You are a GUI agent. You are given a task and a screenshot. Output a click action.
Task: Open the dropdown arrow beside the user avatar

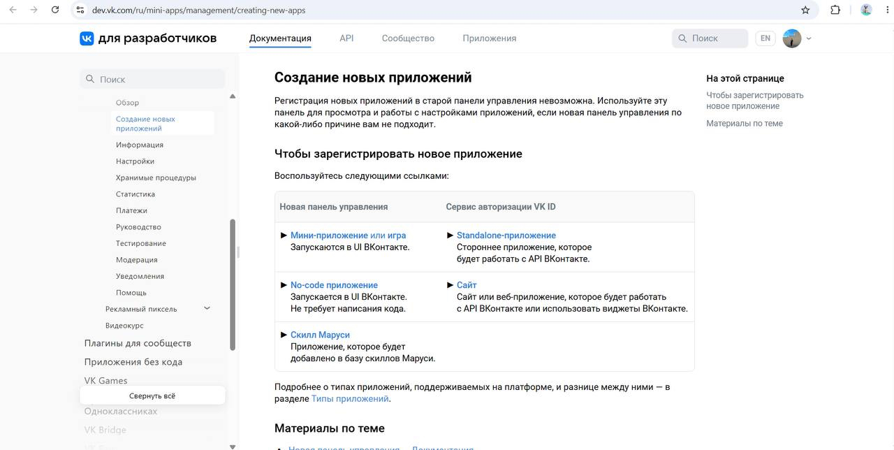click(x=809, y=38)
